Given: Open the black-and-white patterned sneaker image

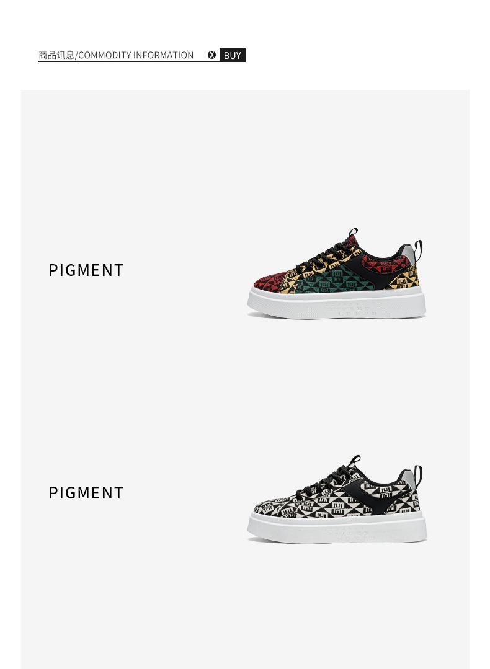Looking at the screenshot, I should coord(337,499).
